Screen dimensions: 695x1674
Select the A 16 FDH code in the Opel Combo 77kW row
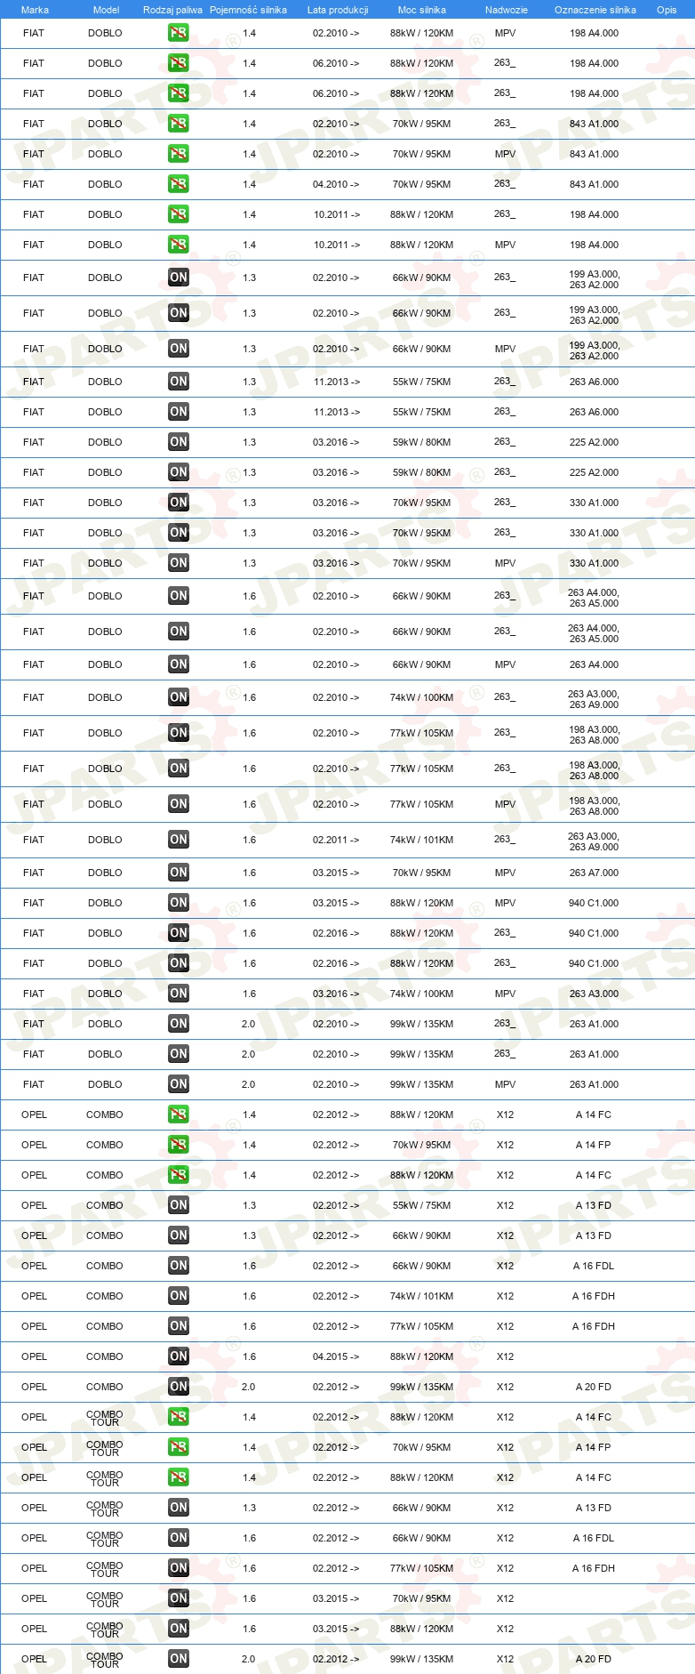pos(594,1326)
